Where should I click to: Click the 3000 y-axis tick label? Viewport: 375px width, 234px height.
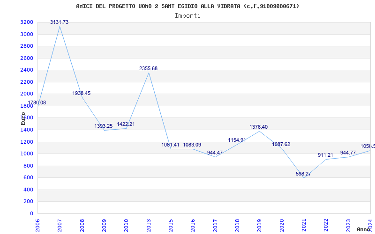point(27,34)
